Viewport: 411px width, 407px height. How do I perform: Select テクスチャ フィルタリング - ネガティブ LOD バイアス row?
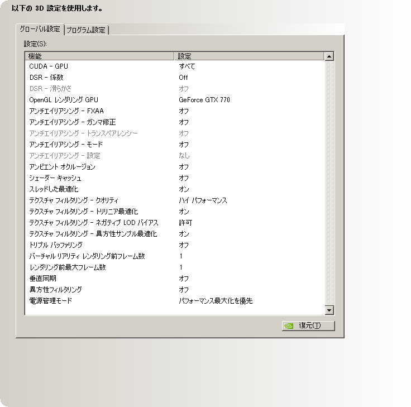pyautogui.click(x=175, y=223)
